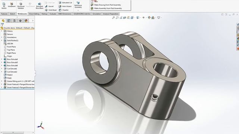
Task: Switch to FeatureManager Design Tree tab icon
Action: 3,21
